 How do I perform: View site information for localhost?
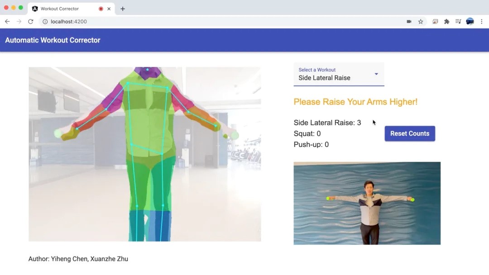click(x=45, y=21)
